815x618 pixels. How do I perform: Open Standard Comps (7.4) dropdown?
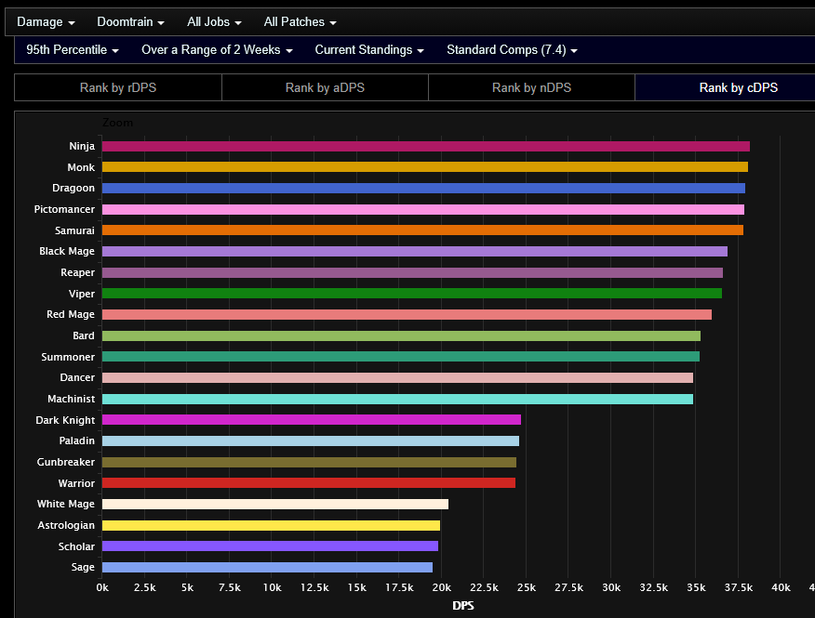512,50
